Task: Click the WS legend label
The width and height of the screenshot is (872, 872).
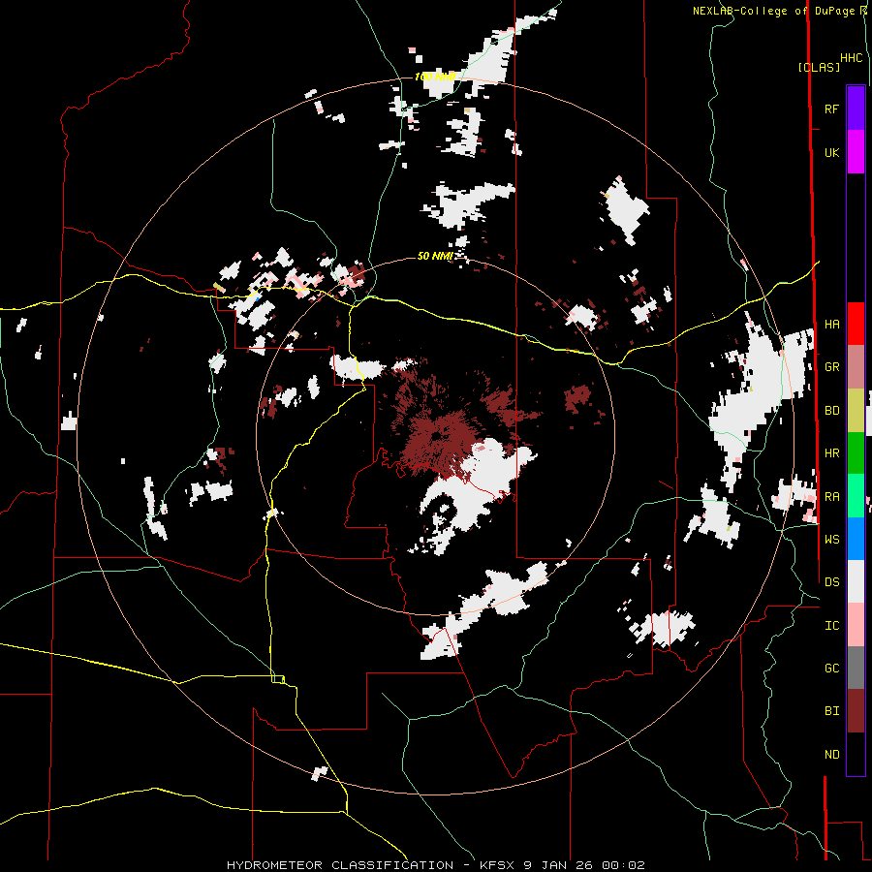Action: coord(831,539)
